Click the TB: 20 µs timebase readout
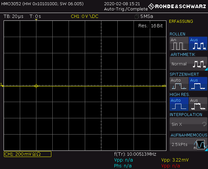 coord(15,17)
